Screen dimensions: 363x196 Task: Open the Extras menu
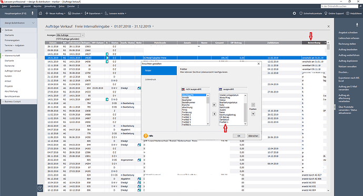point(62,6)
